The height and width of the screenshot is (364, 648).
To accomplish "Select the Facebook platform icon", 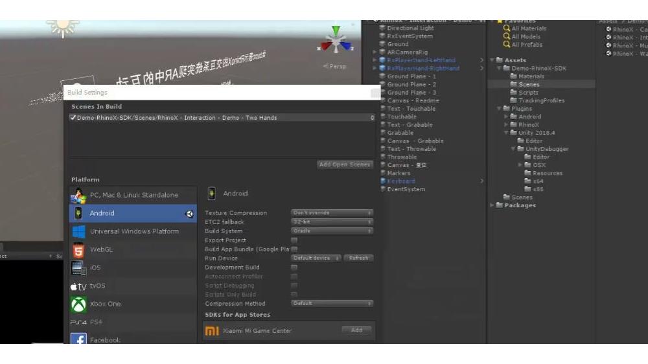I will pos(78,339).
